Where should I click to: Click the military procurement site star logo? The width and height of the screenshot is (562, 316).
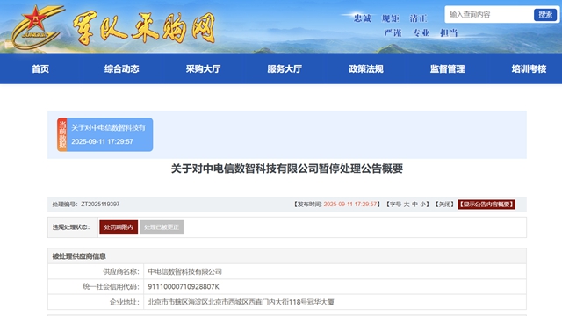(37, 27)
